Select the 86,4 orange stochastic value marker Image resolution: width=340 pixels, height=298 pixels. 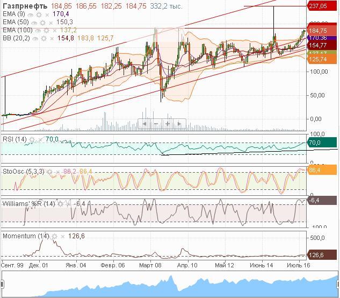322,170
